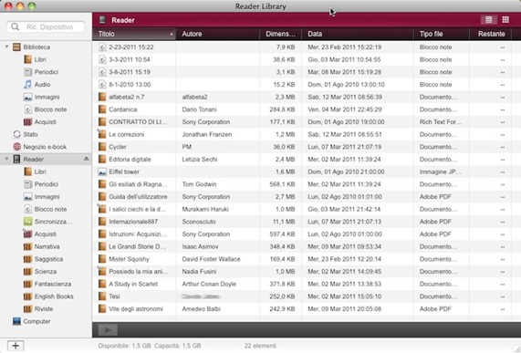Select the alfabeta2 n.7 row
The height and width of the screenshot is (353, 521).
pos(307,97)
